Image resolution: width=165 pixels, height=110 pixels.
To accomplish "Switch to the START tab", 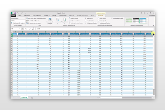I will (x=19, y=16).
